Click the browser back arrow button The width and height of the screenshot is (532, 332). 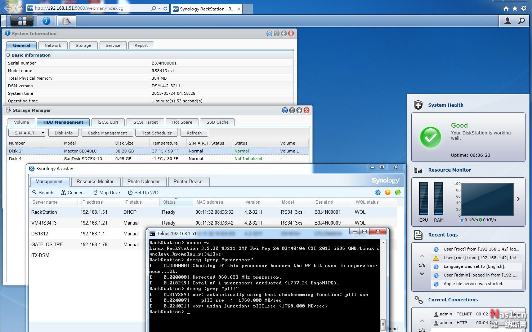[8, 8]
